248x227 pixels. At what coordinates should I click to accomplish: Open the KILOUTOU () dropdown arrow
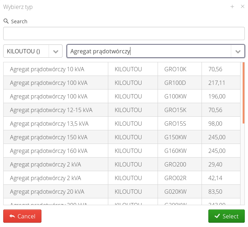coord(55,51)
